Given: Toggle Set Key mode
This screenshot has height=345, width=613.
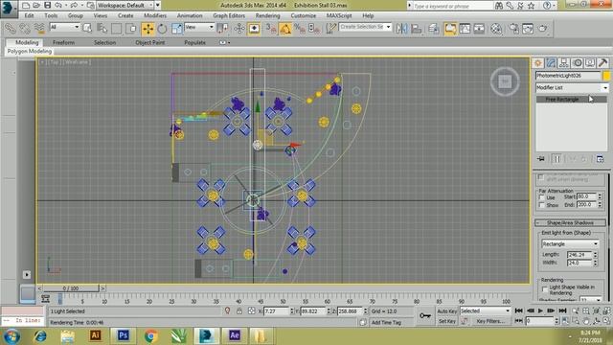Looking at the screenshot, I should click(x=447, y=321).
